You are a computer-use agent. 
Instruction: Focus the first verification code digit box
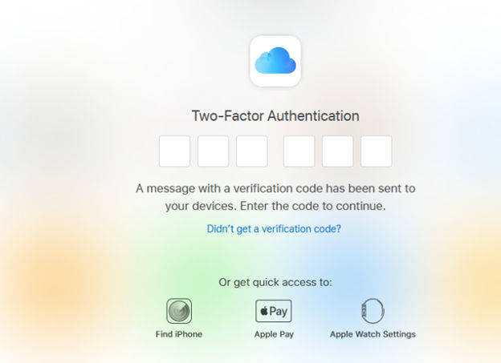click(174, 151)
